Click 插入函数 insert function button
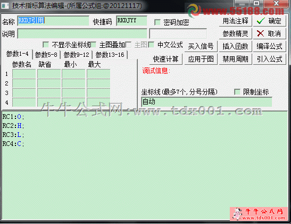Image resolution: width=291 pixels, height=224 pixels. (x=235, y=46)
